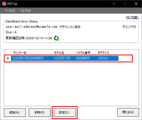This screenshot has width=142, height=120.
Task: Click the PICTを開く link
Action: 132,17
